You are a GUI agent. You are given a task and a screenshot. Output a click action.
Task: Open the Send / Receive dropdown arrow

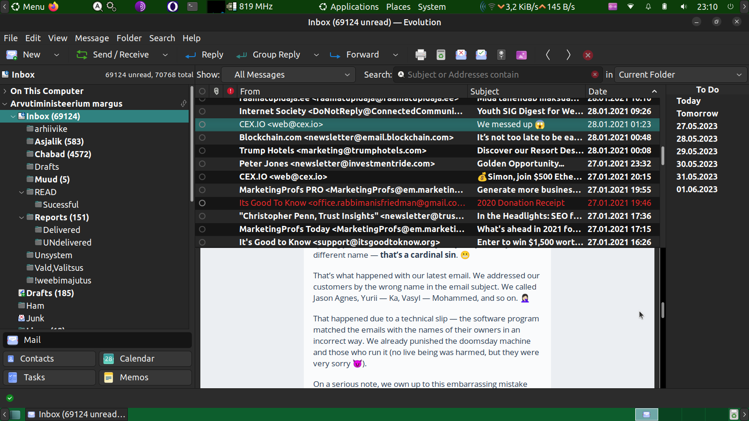click(x=165, y=55)
